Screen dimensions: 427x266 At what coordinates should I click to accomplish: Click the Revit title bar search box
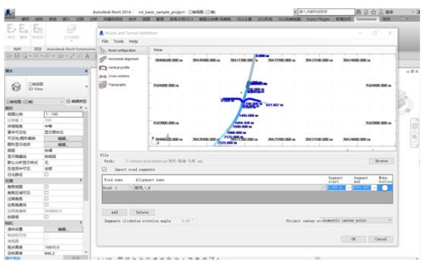tap(326, 12)
